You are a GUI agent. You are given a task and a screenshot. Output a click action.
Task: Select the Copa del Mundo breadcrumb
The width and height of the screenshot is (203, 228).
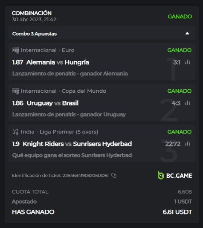84,91
